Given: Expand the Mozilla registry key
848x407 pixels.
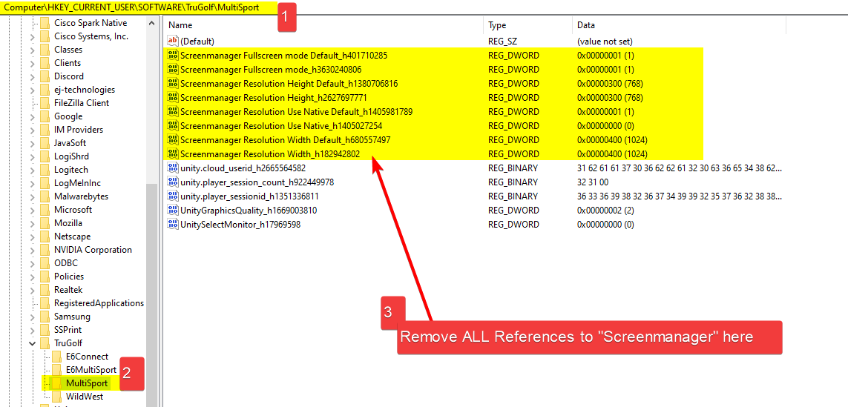Looking at the screenshot, I should (32, 223).
